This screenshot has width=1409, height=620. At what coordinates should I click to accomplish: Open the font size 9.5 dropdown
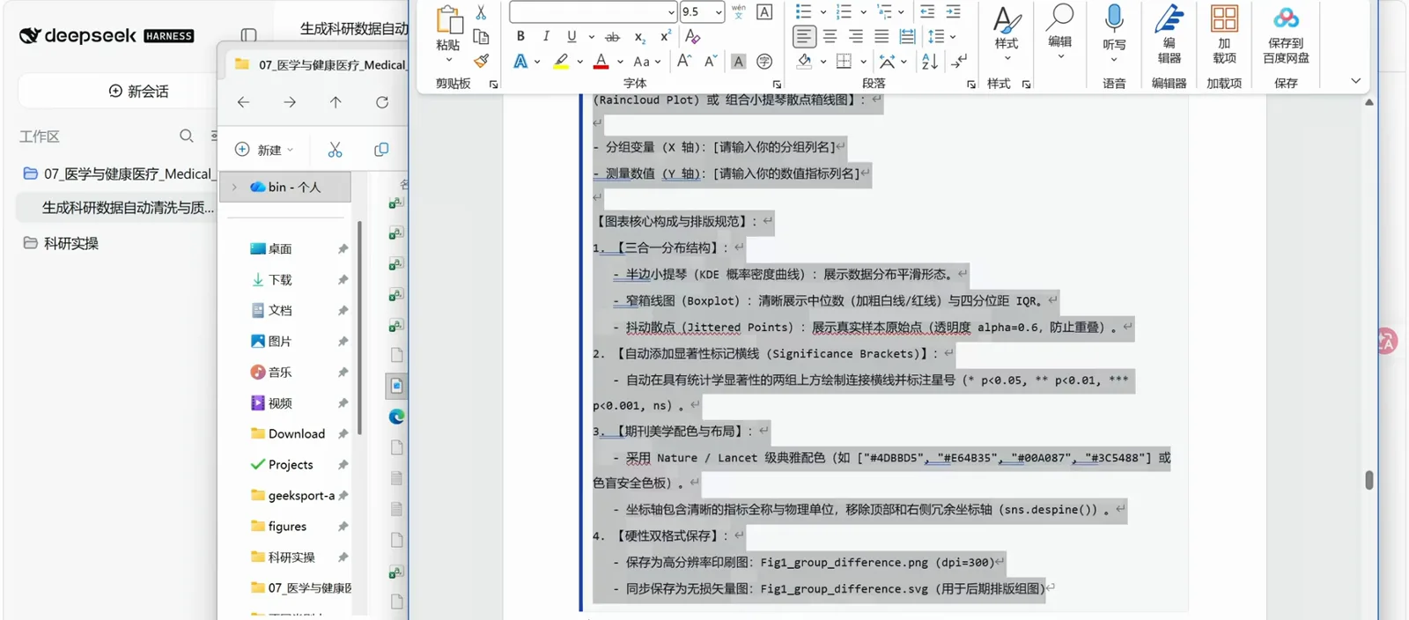[x=719, y=11]
